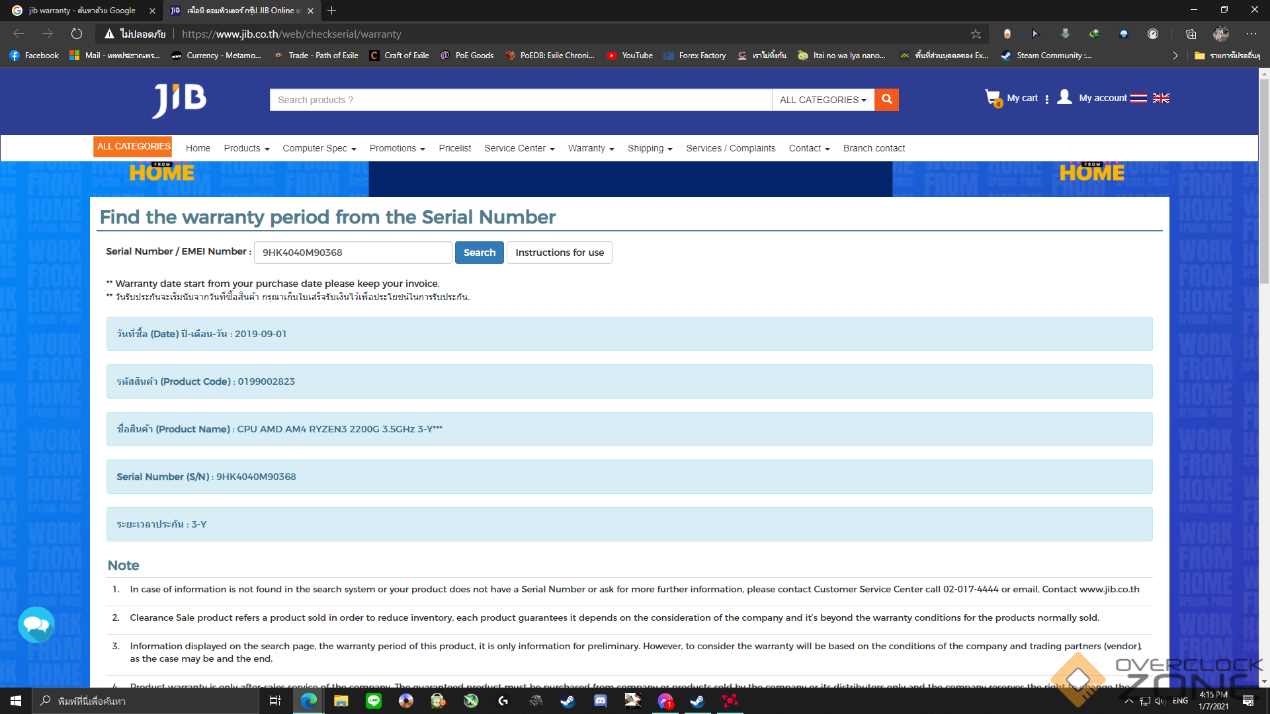Open the shopping cart icon
The width and height of the screenshot is (1270, 714).
tap(992, 98)
